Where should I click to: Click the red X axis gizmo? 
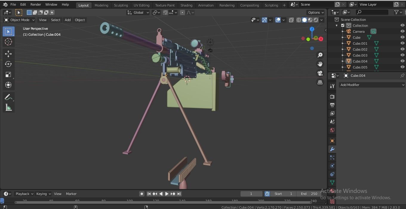(321, 39)
